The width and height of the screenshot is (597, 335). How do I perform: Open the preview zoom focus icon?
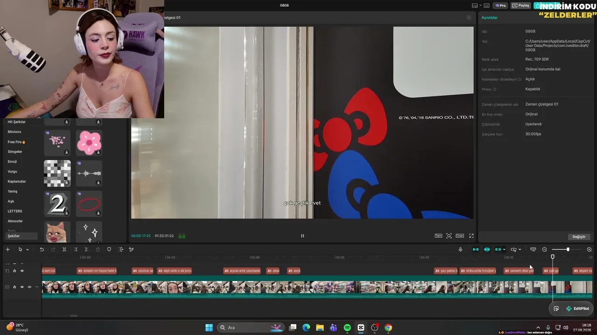[x=449, y=236]
